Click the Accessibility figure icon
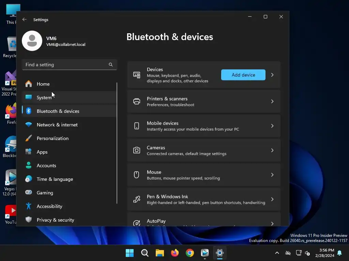349x261 pixels. 29,206
